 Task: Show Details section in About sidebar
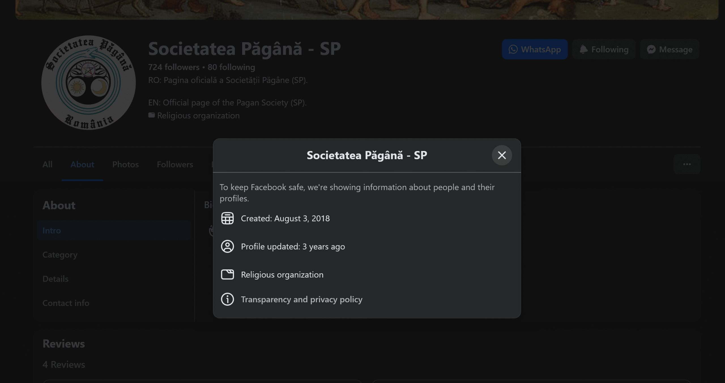(x=56, y=279)
